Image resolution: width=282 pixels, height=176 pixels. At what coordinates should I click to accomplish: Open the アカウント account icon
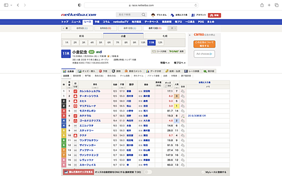(x=193, y=15)
